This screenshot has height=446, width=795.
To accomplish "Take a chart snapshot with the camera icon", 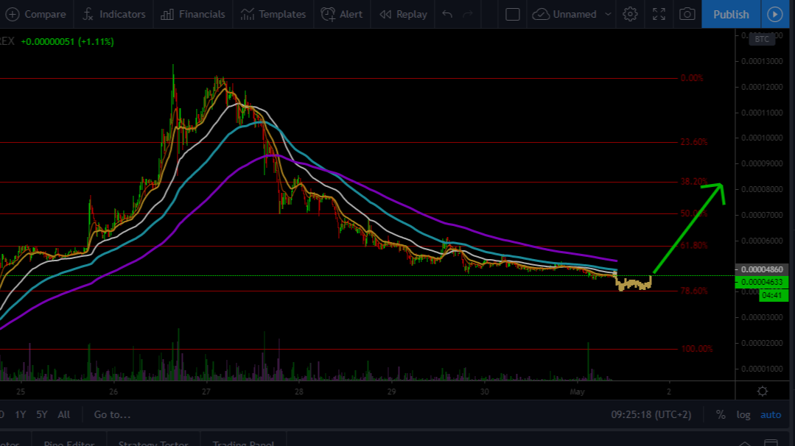I will click(x=687, y=14).
